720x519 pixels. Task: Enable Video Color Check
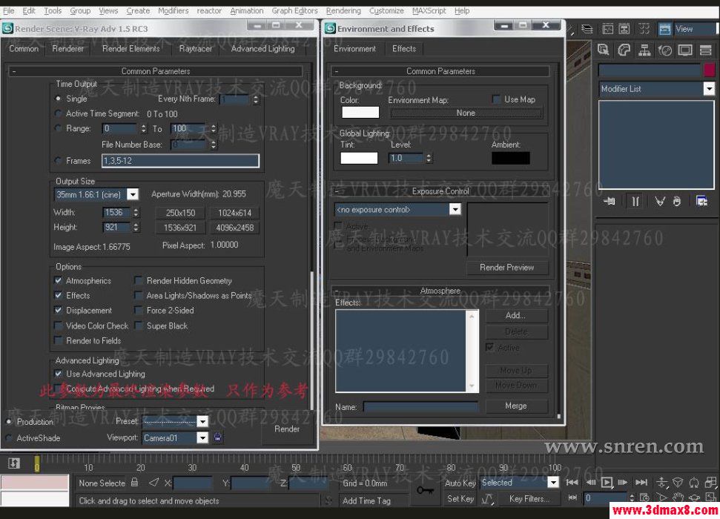coord(59,325)
